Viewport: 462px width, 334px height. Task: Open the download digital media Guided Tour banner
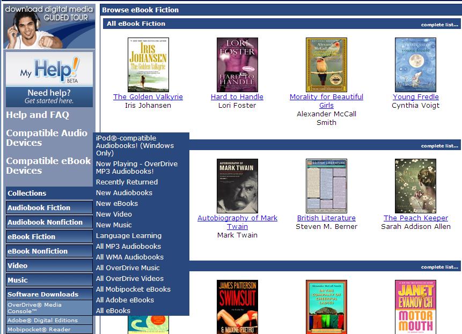pos(49,26)
